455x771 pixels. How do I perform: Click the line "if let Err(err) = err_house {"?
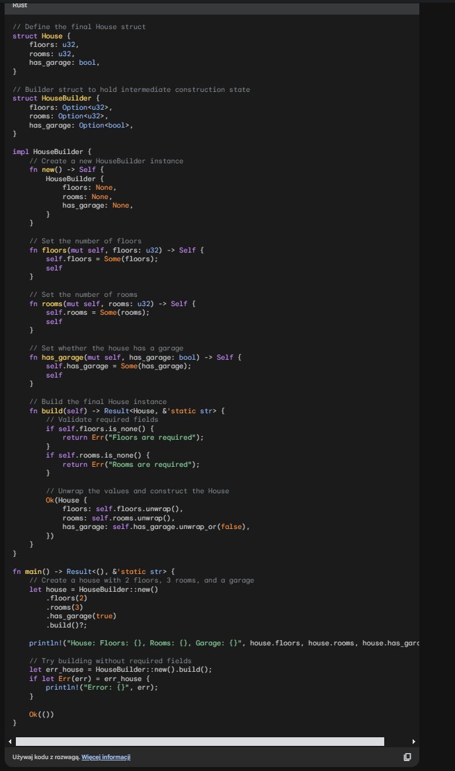pos(89,678)
